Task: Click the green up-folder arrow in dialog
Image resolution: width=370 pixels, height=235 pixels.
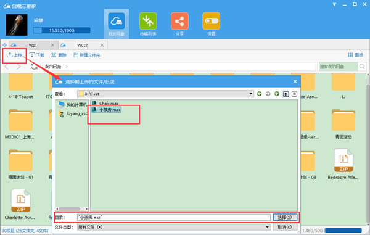Action: coord(277,94)
